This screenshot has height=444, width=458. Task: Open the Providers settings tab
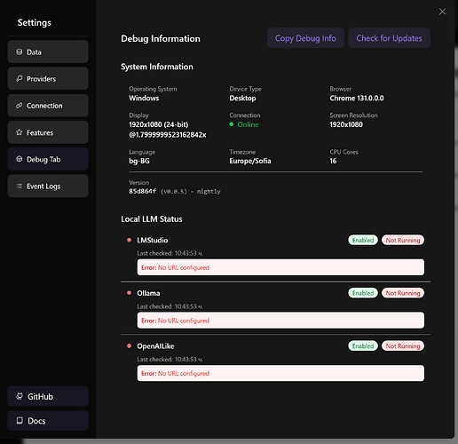click(48, 78)
